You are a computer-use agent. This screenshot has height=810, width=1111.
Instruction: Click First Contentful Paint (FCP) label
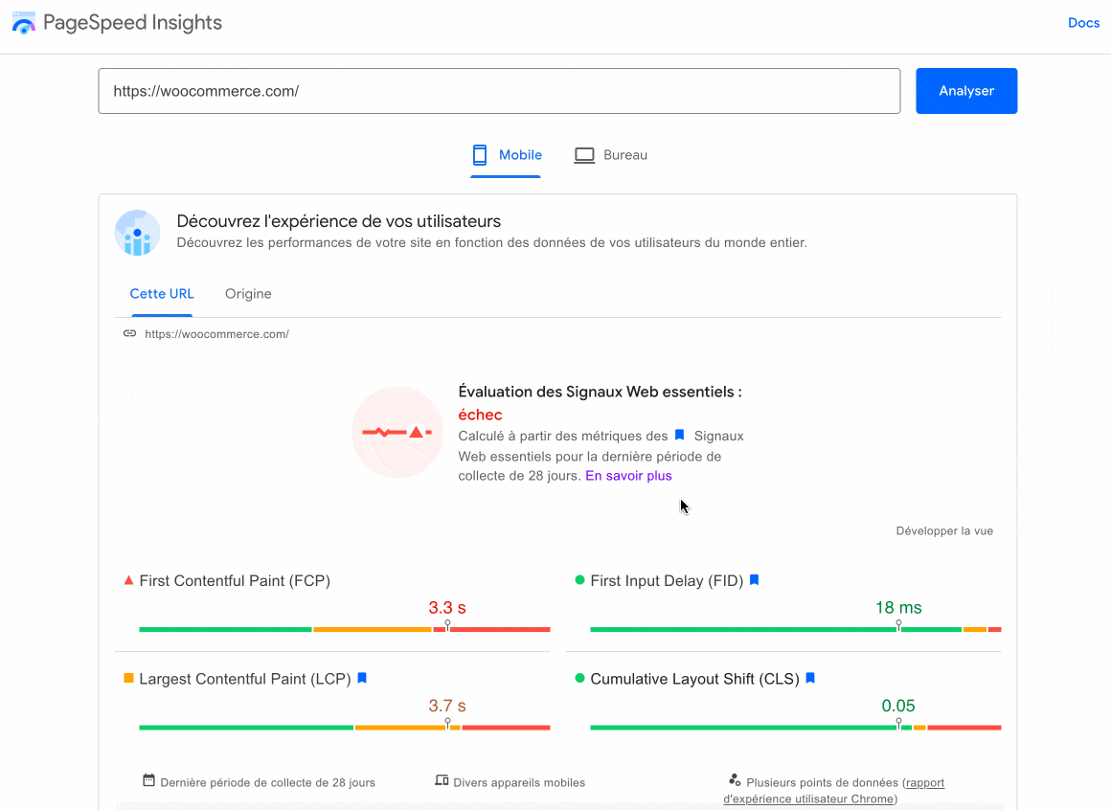(x=235, y=580)
